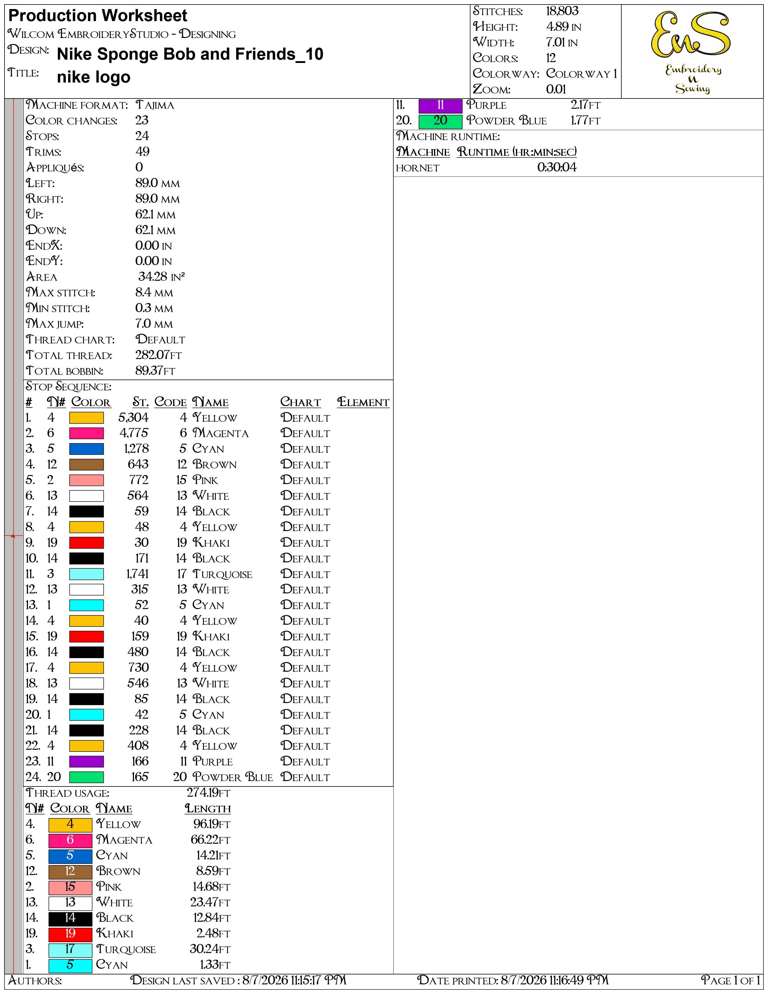The image size is (768, 994).
Task: Select the Magenta 6 swatch under Thread usage
Action: (x=70, y=840)
